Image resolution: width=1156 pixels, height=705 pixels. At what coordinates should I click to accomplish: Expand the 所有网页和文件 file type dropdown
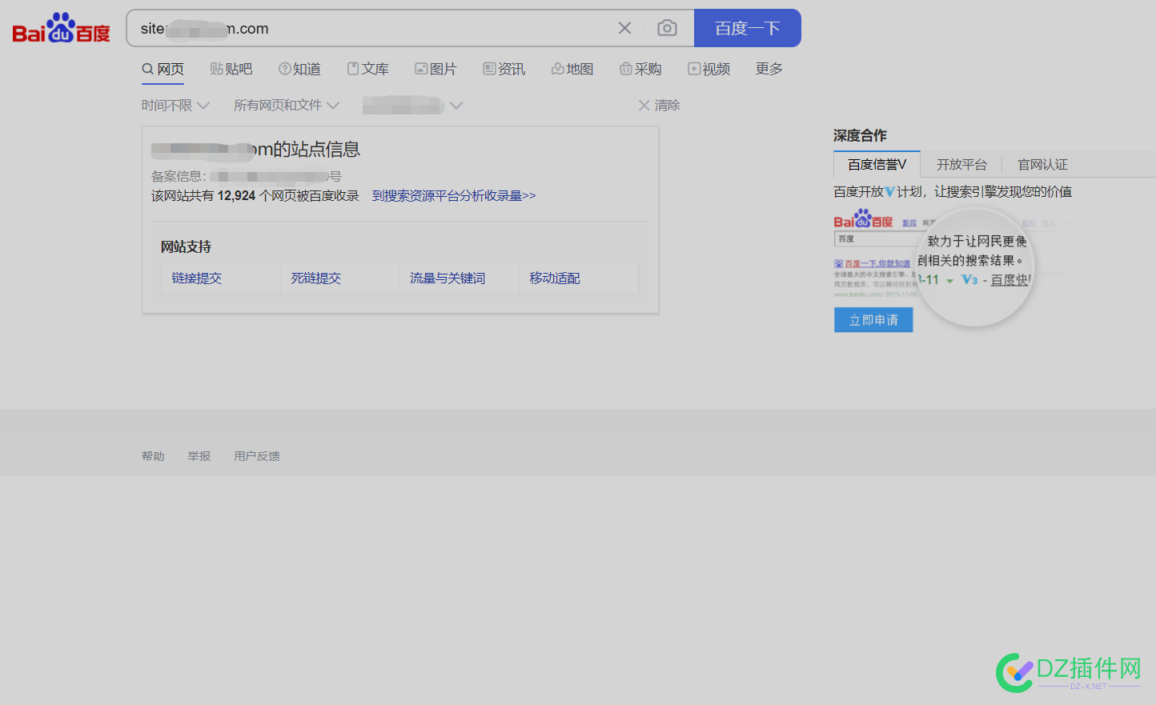pyautogui.click(x=287, y=105)
